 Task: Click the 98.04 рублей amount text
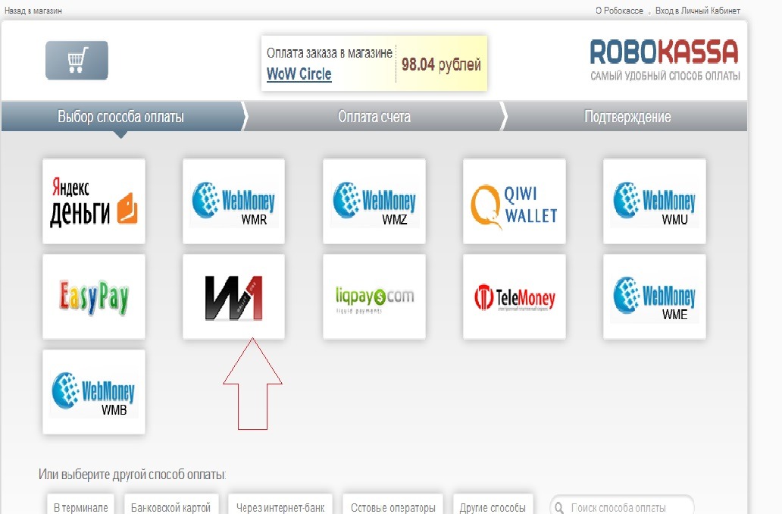(441, 64)
